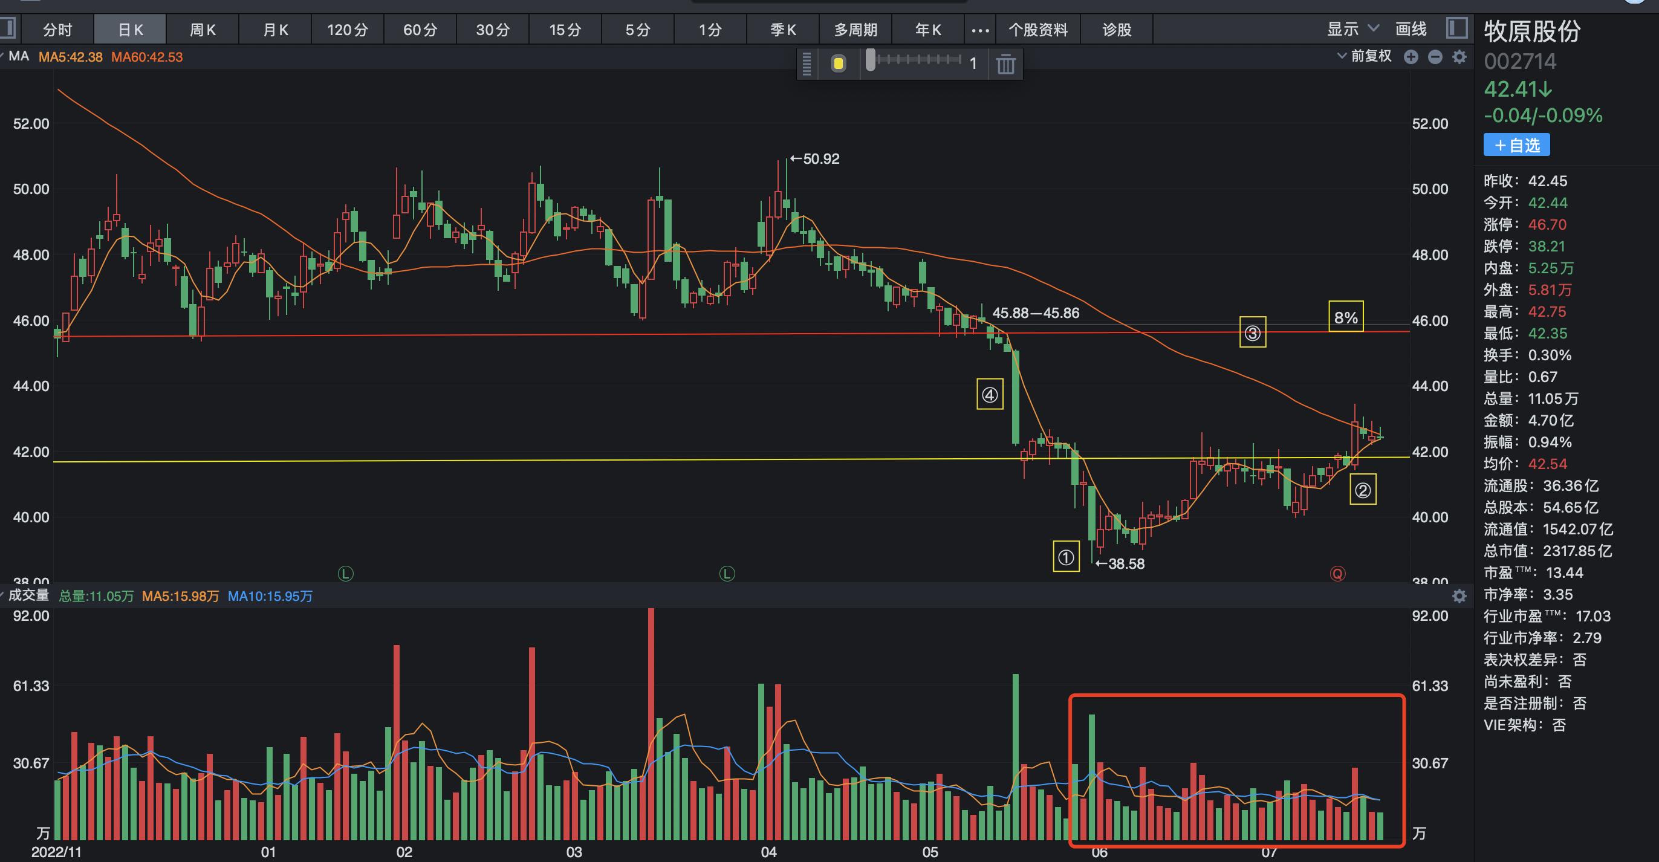Zoom in chart with plus icon
This screenshot has width=1659, height=862.
click(x=1411, y=57)
